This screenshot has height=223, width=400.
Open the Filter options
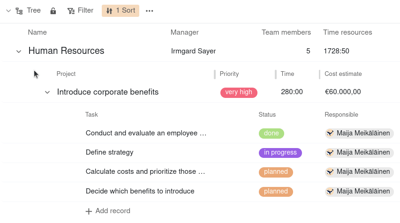80,10
